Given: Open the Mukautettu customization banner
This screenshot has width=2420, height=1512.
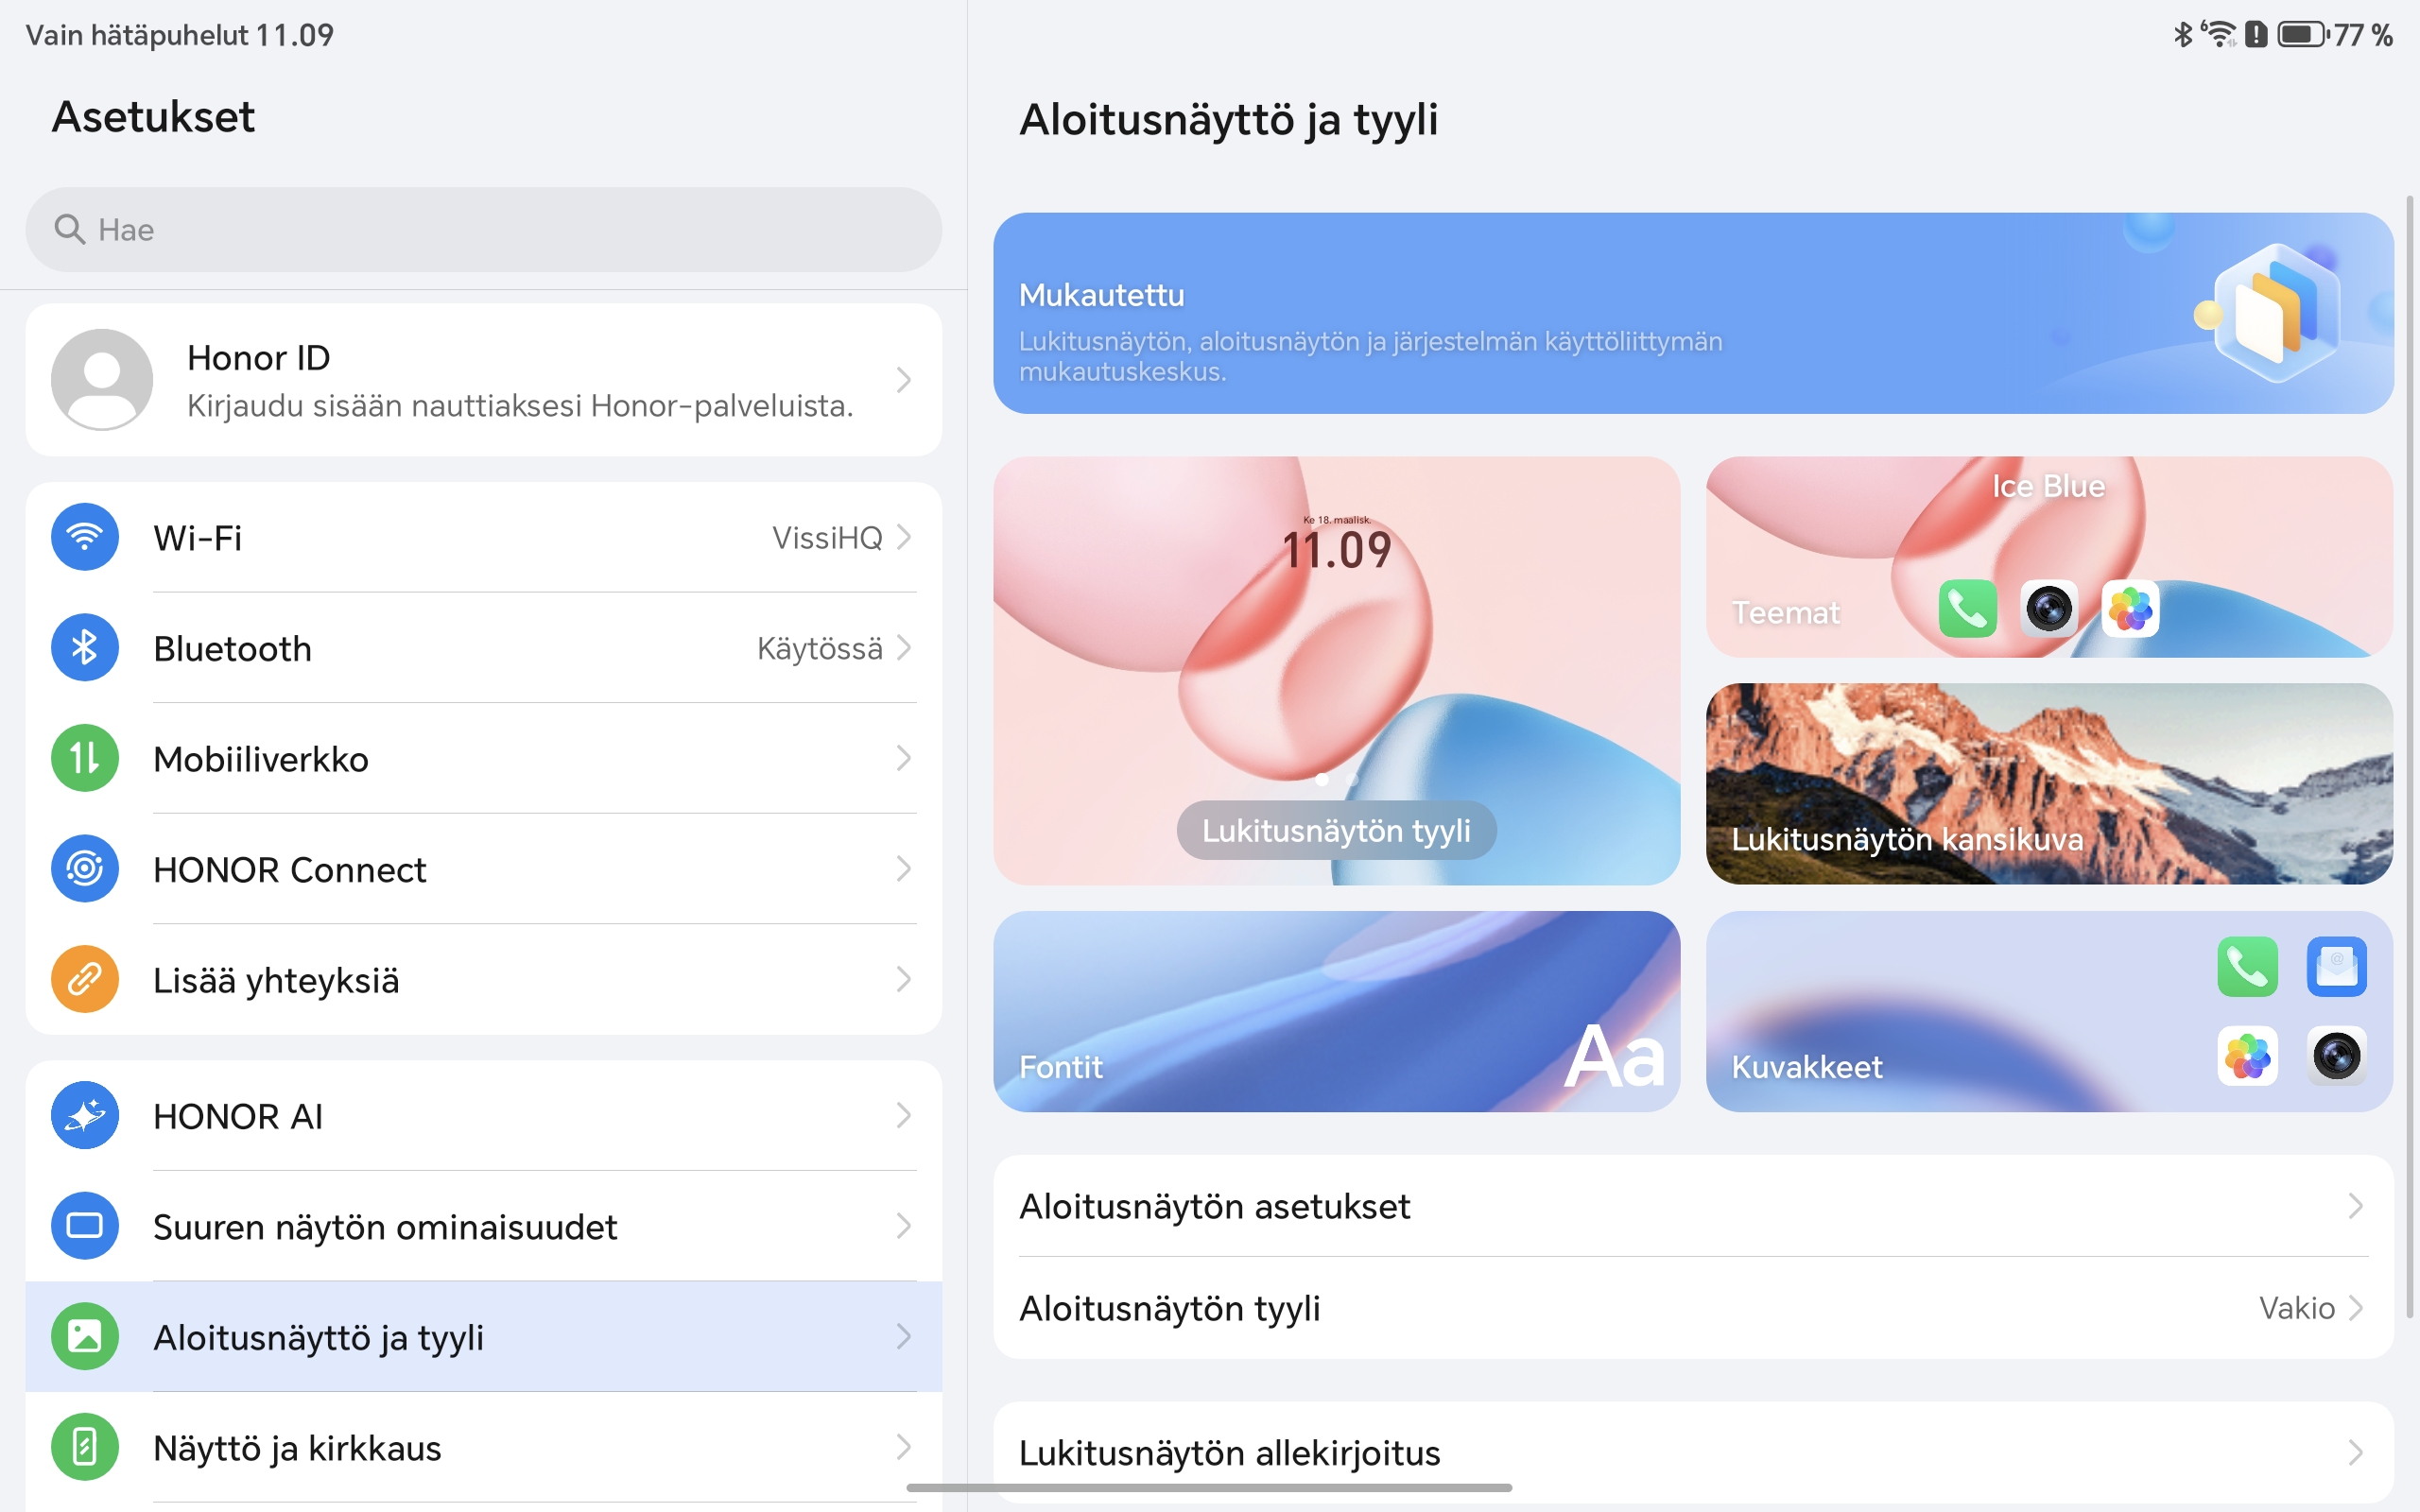Looking at the screenshot, I should point(1693,313).
